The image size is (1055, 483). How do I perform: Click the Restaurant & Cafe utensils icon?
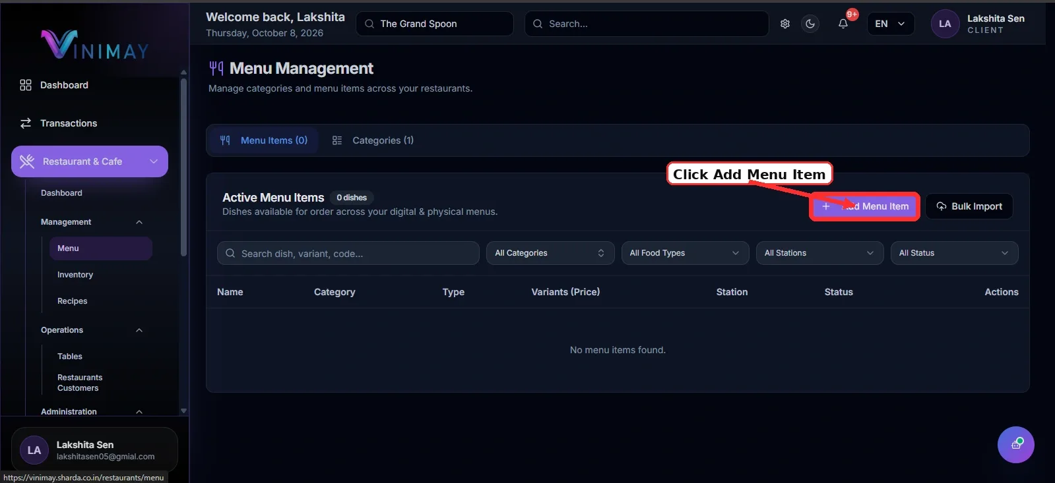coord(27,161)
